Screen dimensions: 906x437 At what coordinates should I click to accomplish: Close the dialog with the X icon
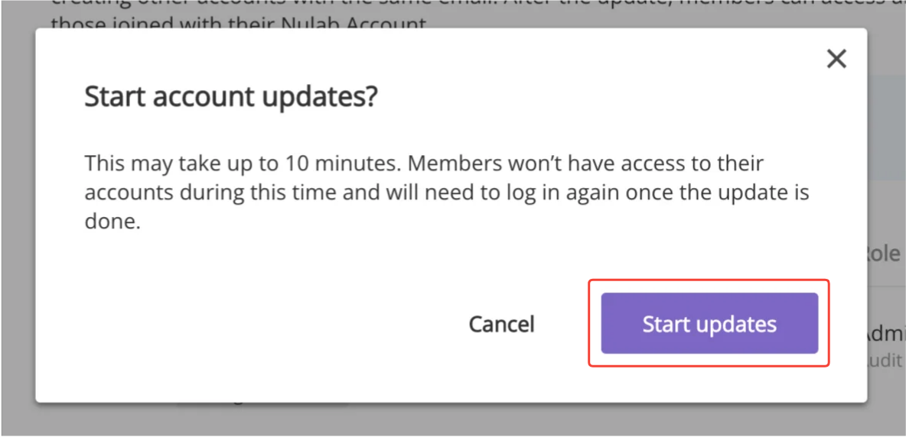pyautogui.click(x=836, y=59)
